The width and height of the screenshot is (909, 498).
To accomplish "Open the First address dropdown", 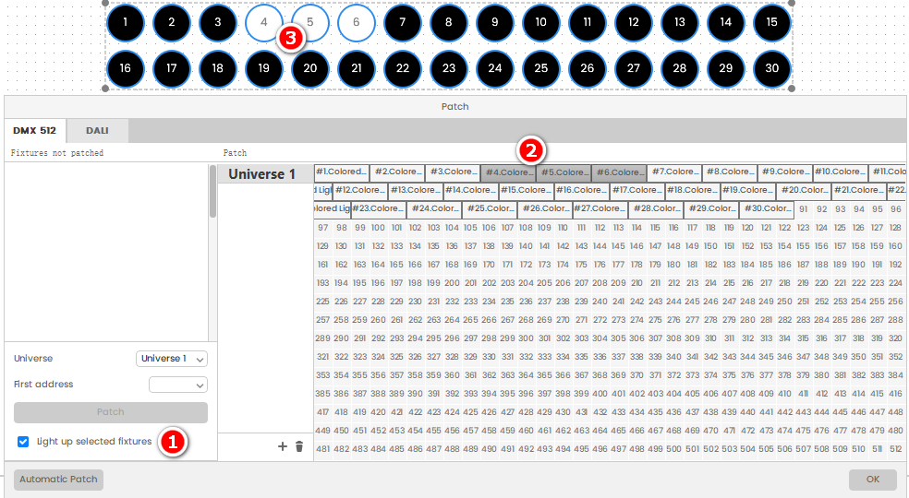I will (177, 385).
